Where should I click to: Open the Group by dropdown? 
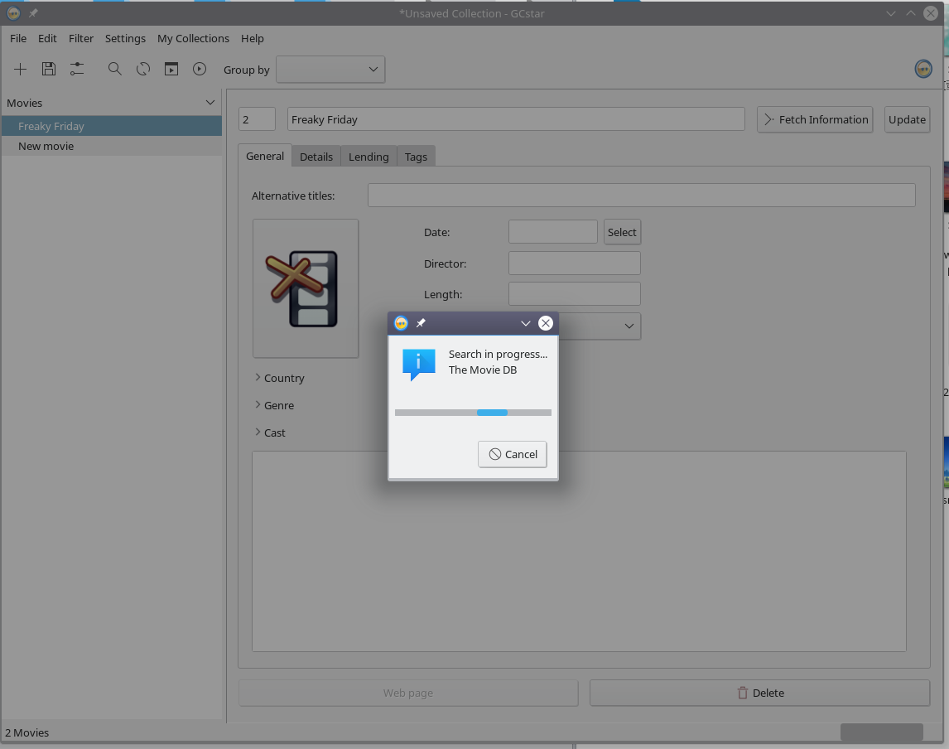coord(330,70)
